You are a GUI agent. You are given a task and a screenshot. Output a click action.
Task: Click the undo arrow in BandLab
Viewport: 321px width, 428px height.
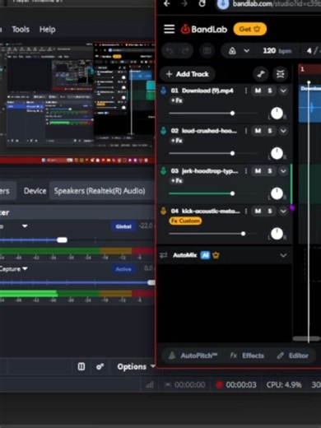(x=170, y=51)
